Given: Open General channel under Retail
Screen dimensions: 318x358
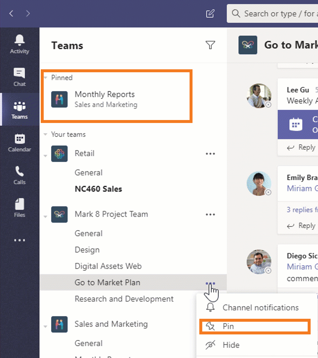Looking at the screenshot, I should point(89,173).
